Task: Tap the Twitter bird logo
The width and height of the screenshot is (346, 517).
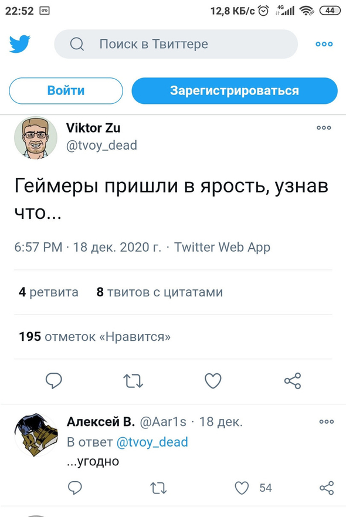Action: pos(20,44)
